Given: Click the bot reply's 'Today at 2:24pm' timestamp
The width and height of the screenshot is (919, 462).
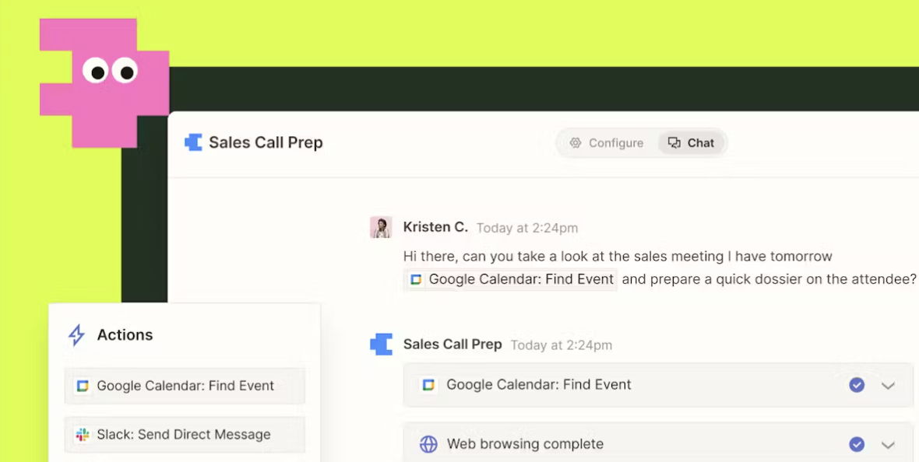Looking at the screenshot, I should point(562,345).
